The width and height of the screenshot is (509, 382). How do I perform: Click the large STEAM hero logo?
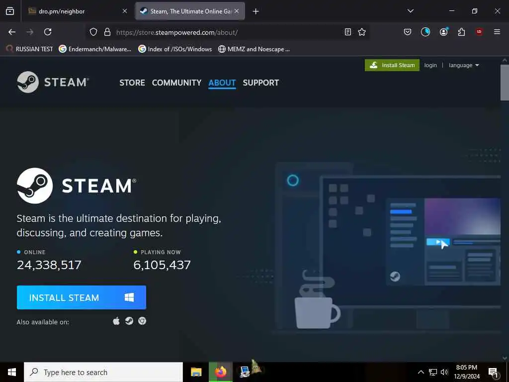pos(77,186)
